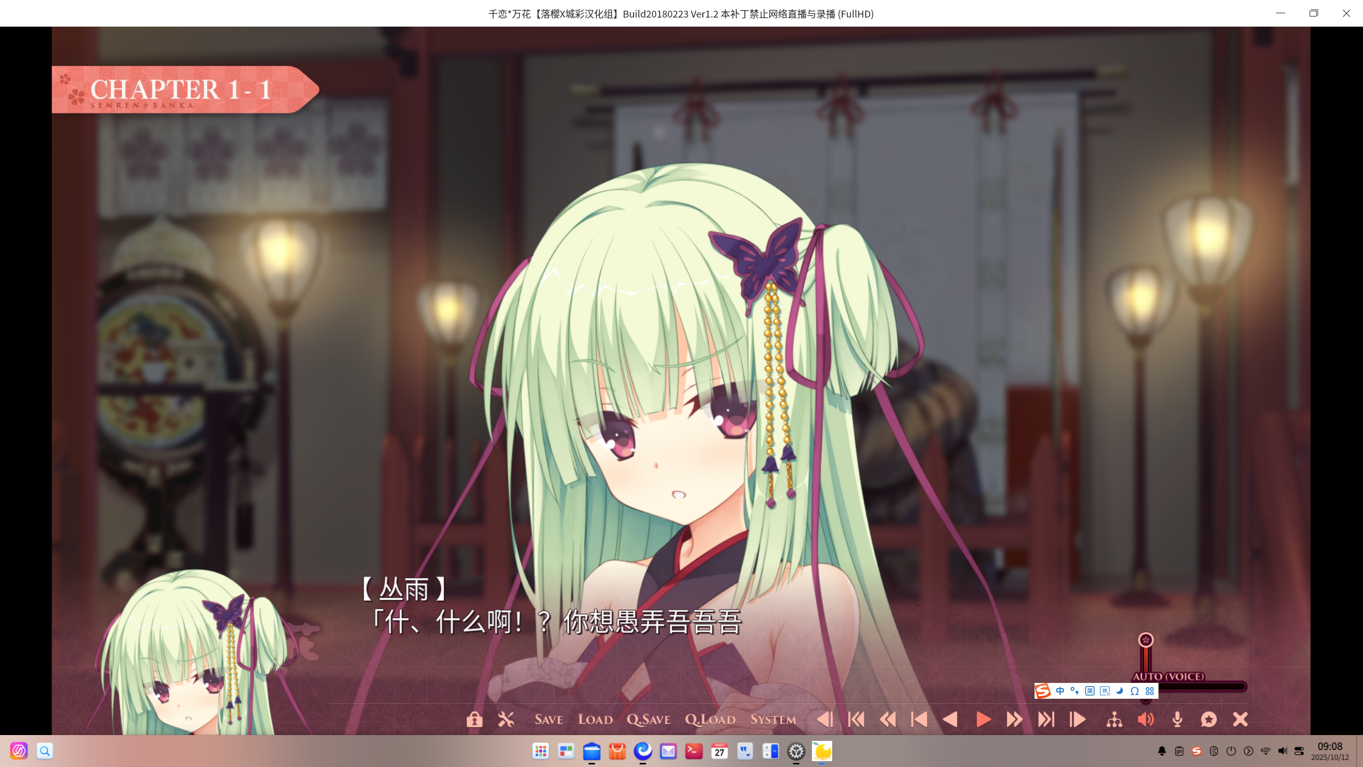Screen dimensions: 1363x767
Task: Click Q.SAVE to quick save
Action: [648, 720]
